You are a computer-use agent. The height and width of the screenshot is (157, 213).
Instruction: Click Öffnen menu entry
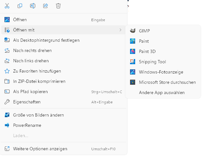(20, 20)
